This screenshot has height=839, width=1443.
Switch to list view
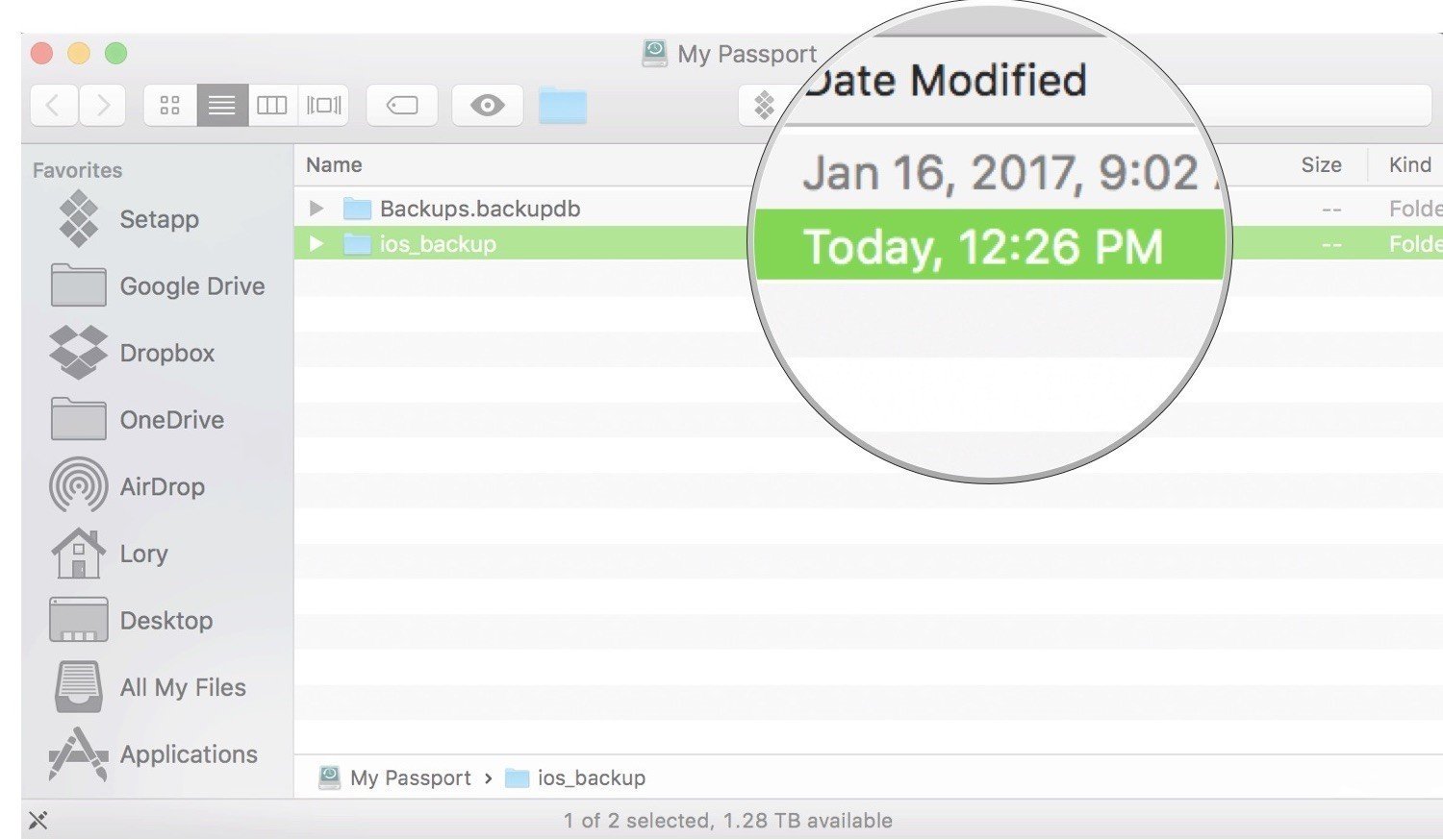tap(222, 105)
